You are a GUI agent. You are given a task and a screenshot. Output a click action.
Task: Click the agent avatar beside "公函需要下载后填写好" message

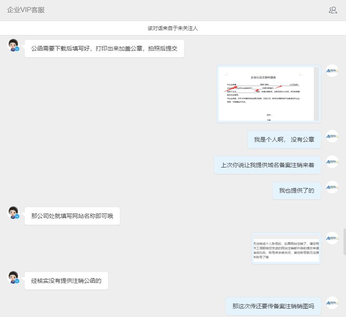13,44
